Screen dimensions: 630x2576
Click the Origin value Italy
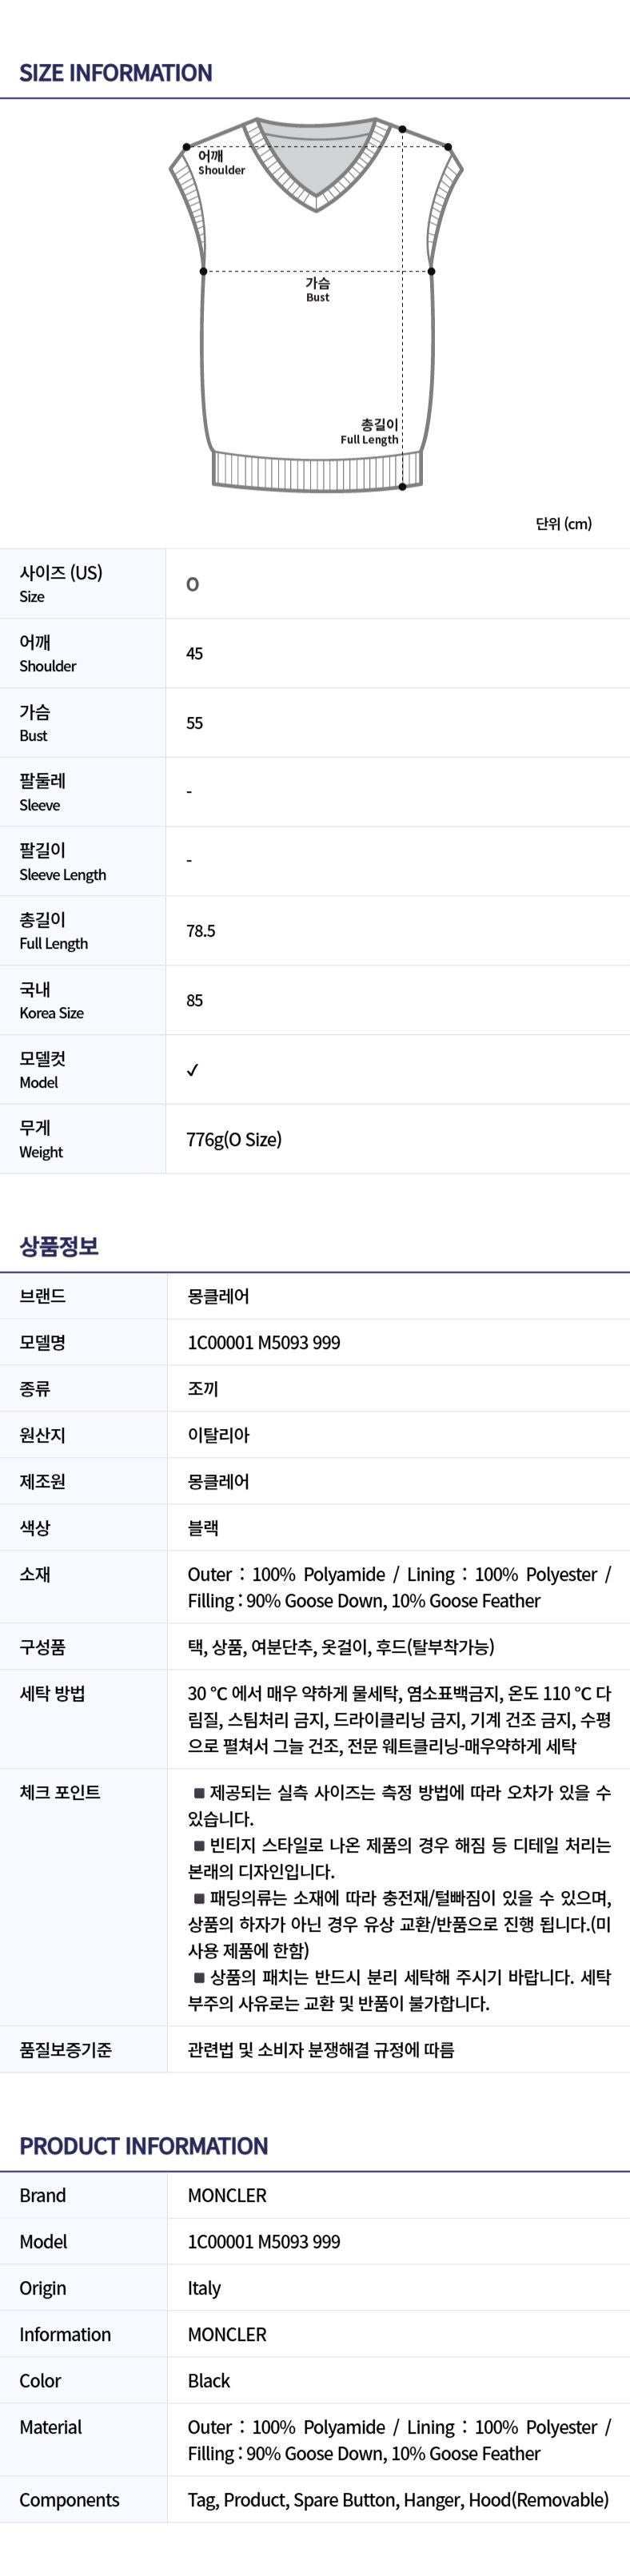[x=204, y=2288]
